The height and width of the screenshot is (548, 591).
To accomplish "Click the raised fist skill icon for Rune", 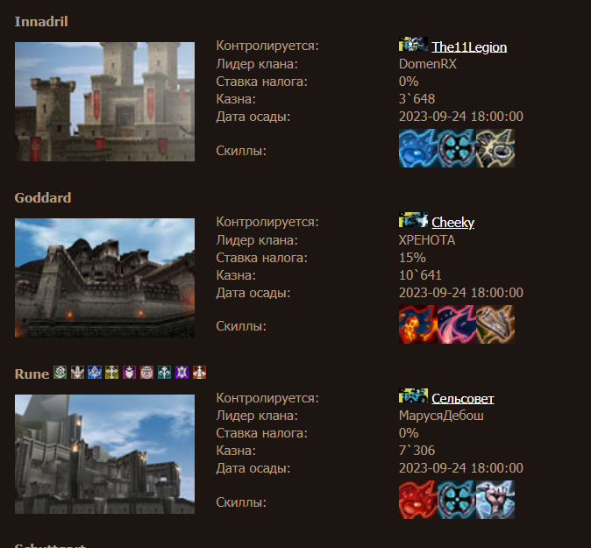I will coord(495,500).
